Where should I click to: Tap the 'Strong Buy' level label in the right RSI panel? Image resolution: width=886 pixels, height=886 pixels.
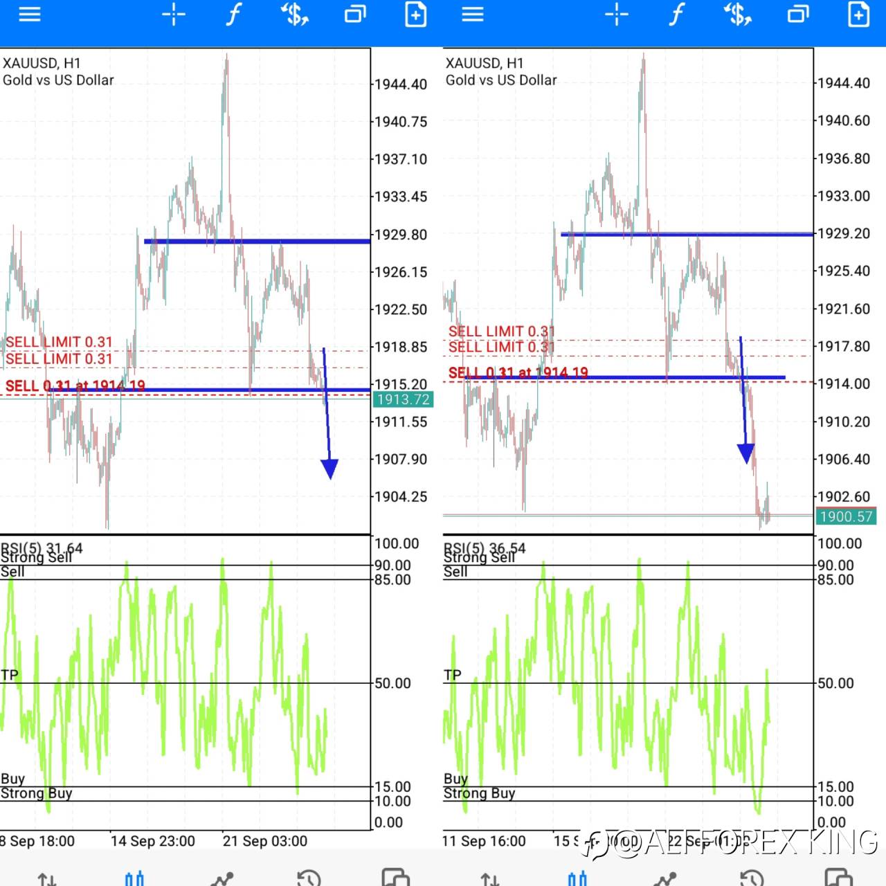click(x=479, y=793)
